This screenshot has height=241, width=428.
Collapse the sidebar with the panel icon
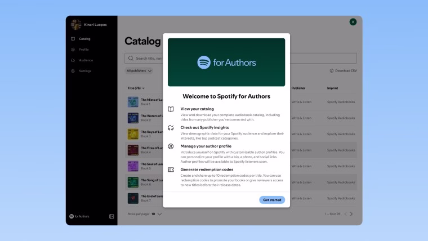point(112,216)
